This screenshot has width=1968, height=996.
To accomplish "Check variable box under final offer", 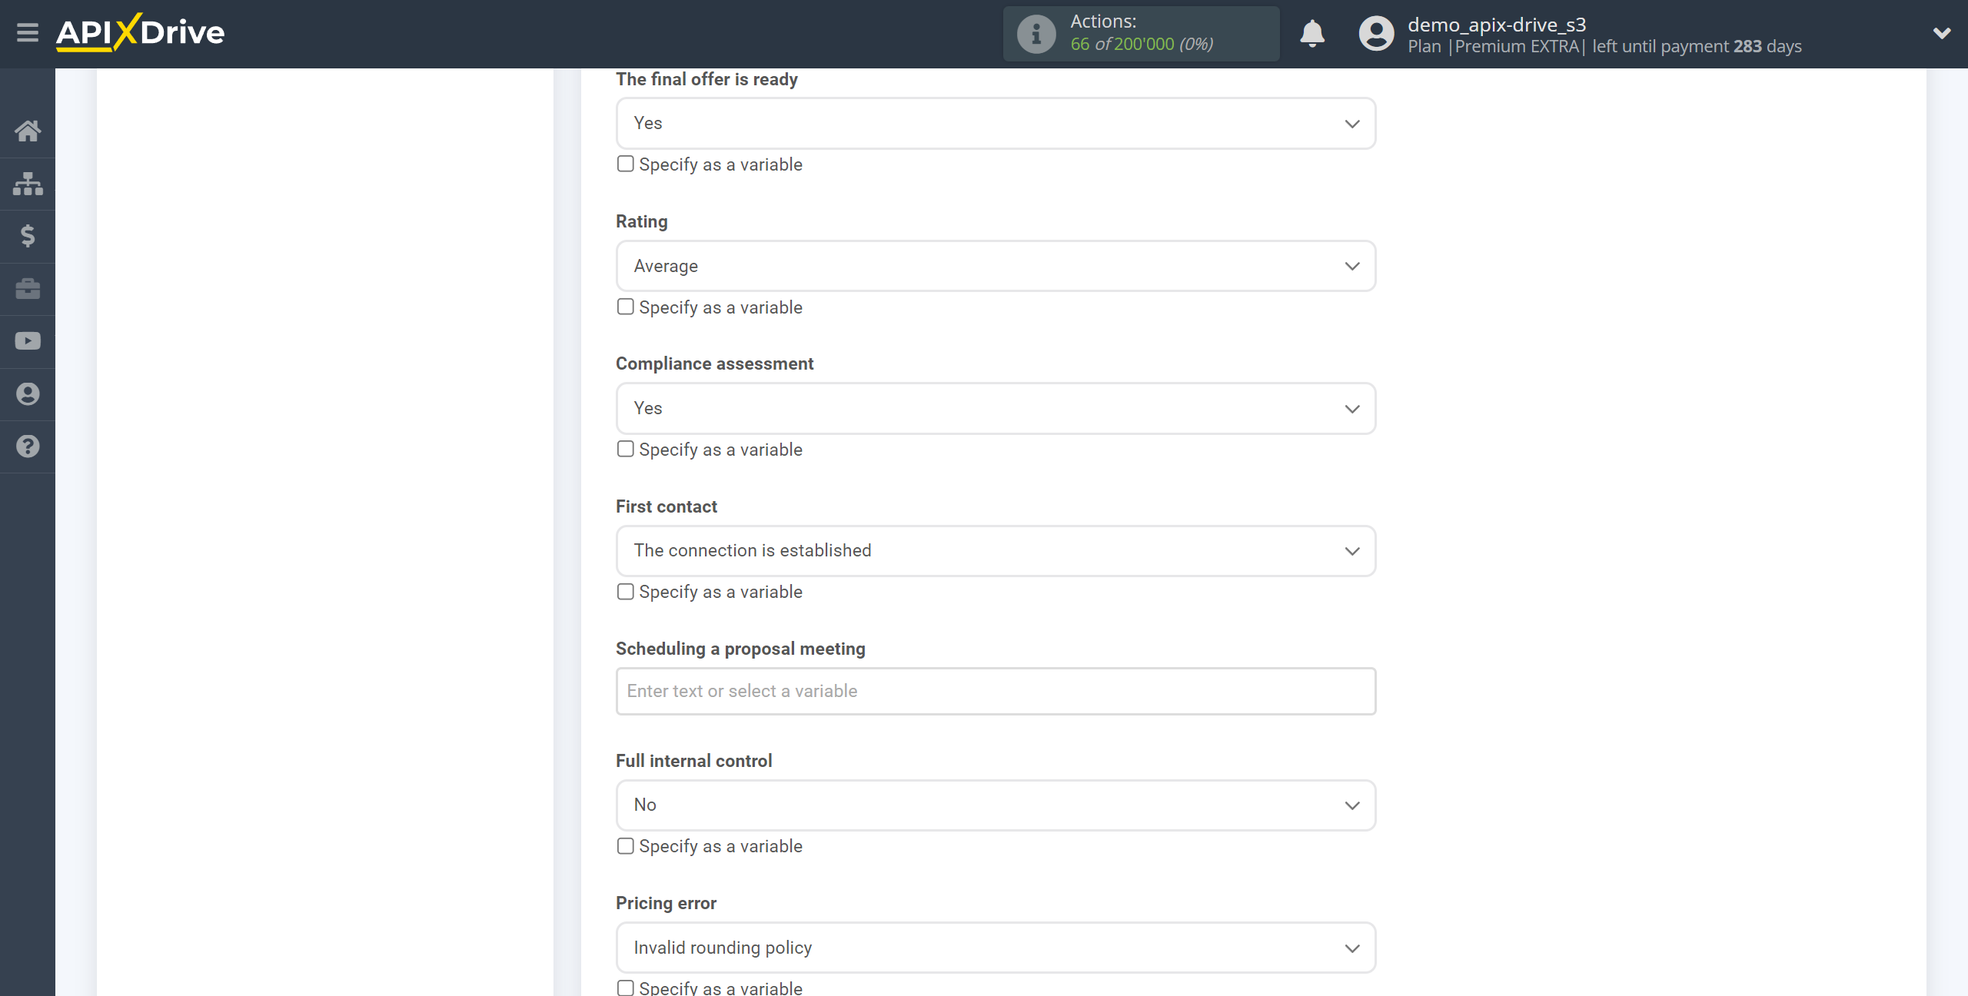I will (626, 164).
